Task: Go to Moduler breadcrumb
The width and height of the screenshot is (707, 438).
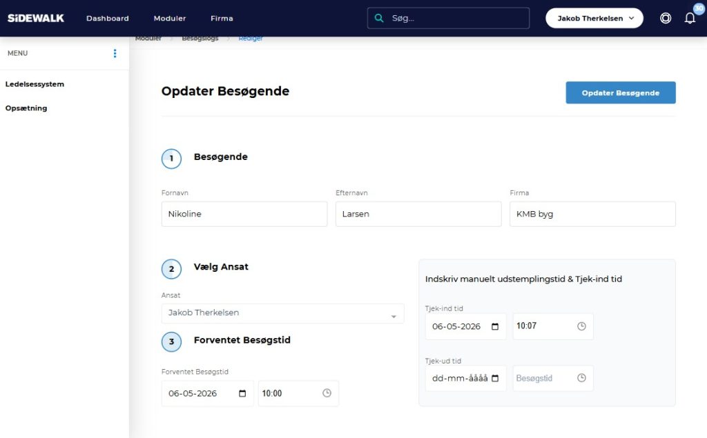Action: (x=148, y=39)
